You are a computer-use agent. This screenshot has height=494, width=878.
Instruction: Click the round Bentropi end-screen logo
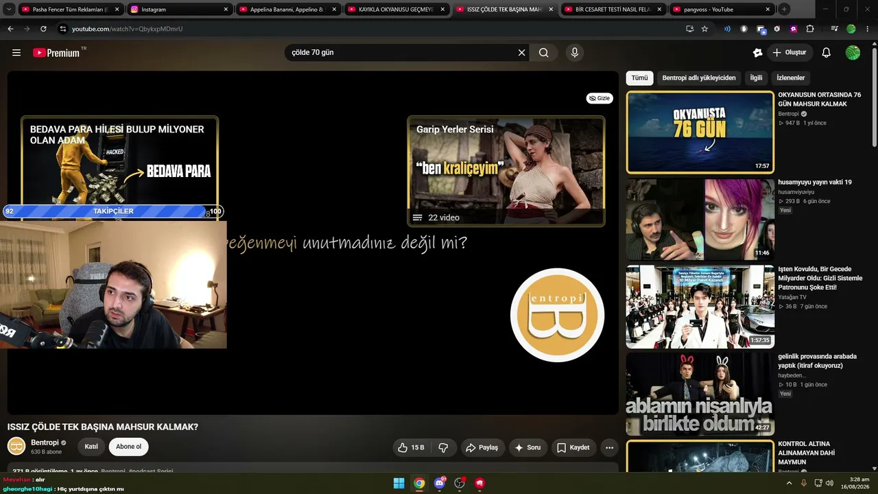557,315
